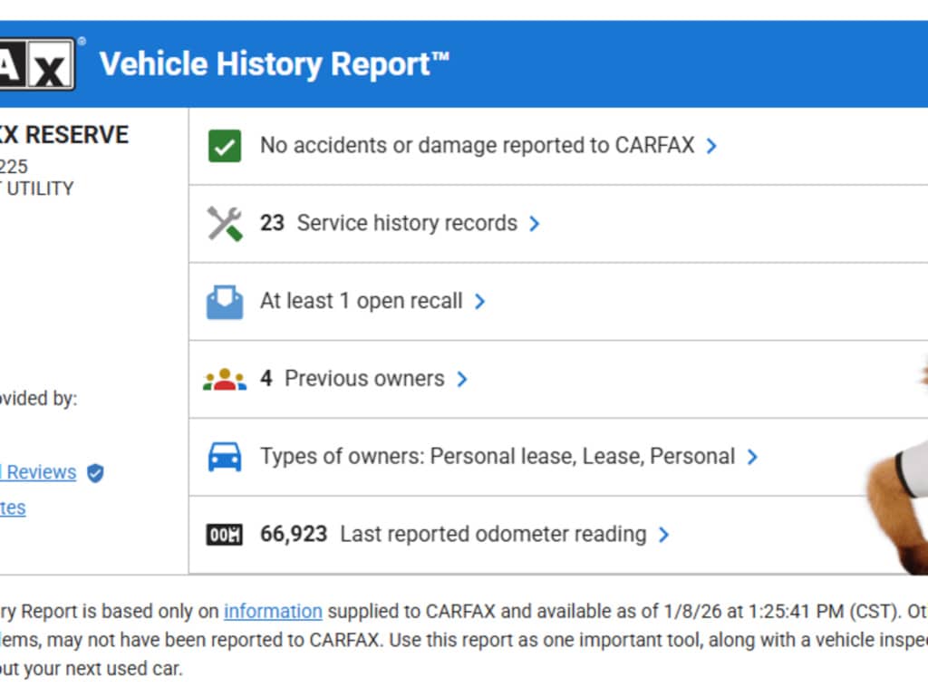Image resolution: width=928 pixels, height=697 pixels.
Task: Click the green checkmark no-accidents icon
Action: [225, 146]
